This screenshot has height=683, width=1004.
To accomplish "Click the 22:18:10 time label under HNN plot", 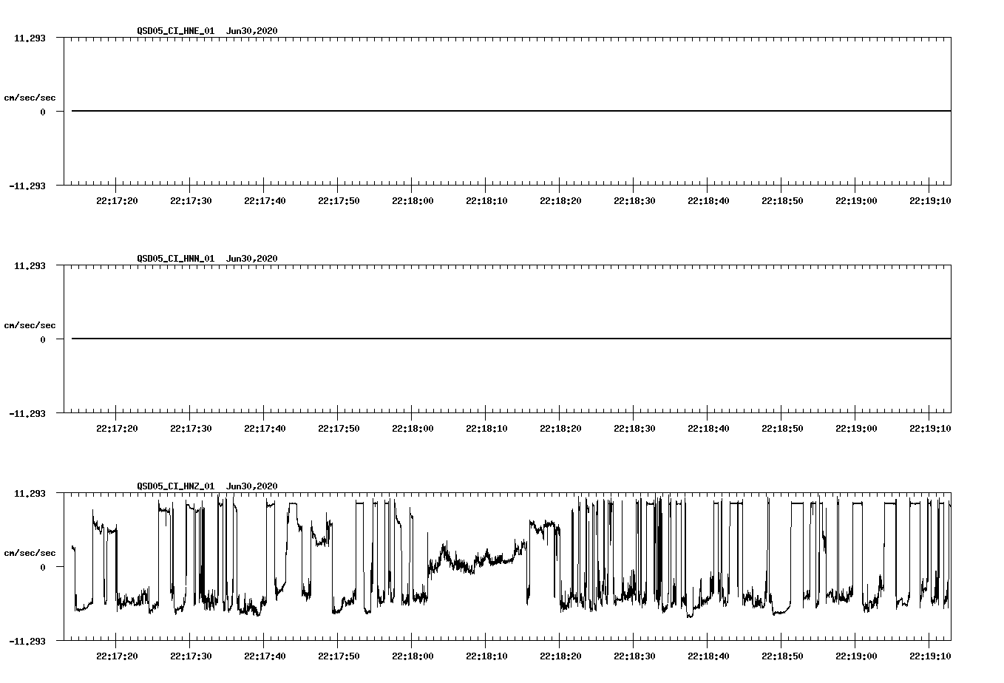I will (486, 429).
